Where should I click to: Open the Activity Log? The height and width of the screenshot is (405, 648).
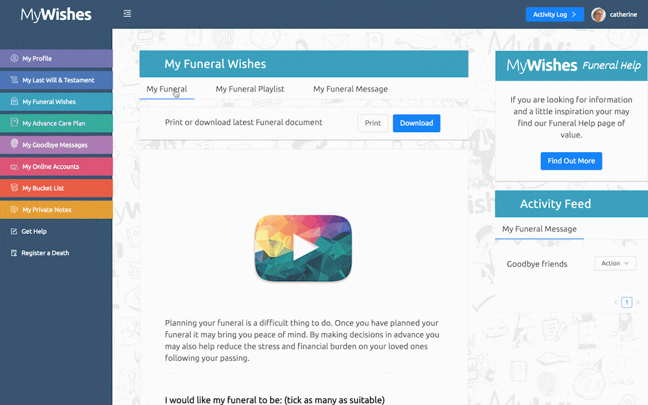(x=555, y=14)
